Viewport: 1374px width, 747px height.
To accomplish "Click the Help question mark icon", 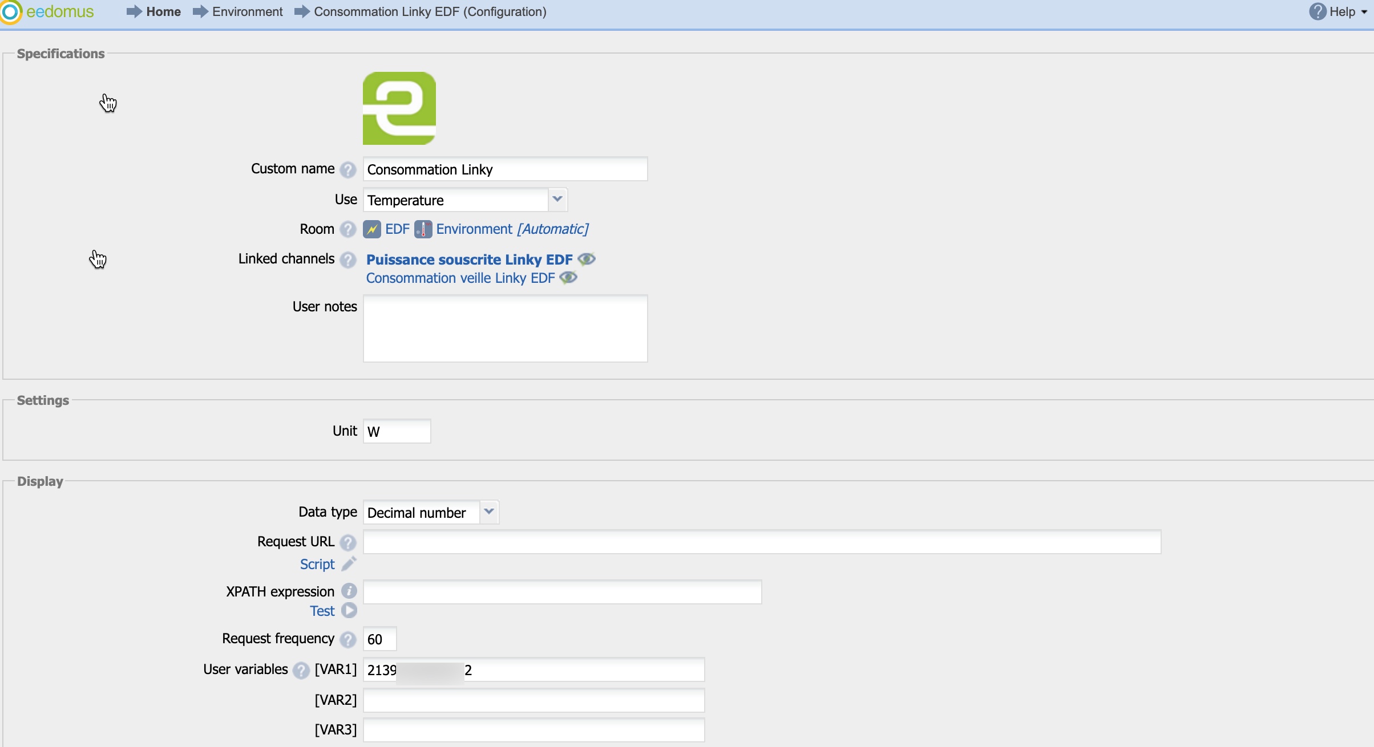I will click(1317, 11).
